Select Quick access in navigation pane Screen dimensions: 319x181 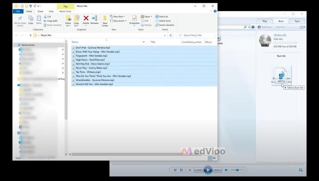28,45
